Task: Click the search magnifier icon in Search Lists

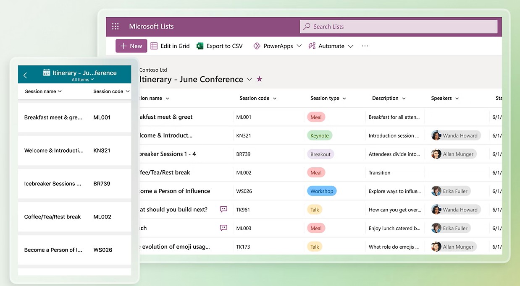Action: pyautogui.click(x=307, y=26)
